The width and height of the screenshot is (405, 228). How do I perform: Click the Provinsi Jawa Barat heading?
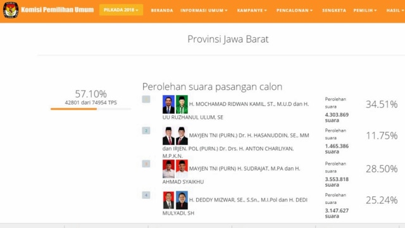(228, 39)
